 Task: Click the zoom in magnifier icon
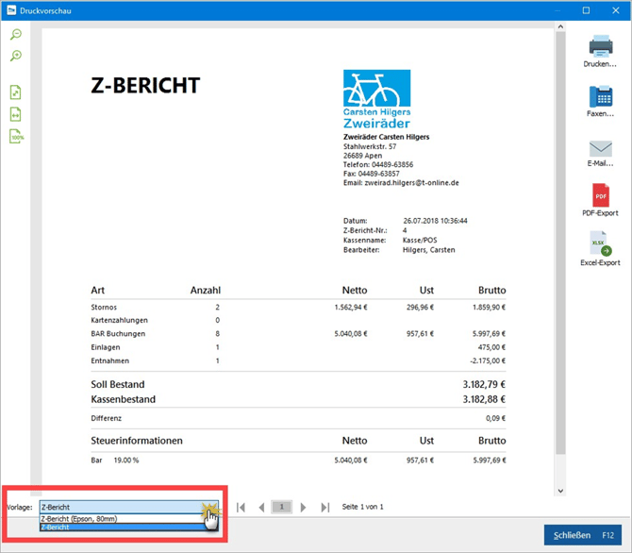(x=16, y=57)
